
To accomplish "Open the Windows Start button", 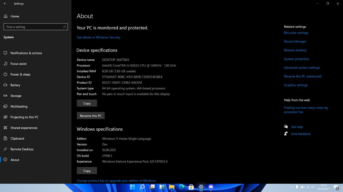I will point(132,187).
